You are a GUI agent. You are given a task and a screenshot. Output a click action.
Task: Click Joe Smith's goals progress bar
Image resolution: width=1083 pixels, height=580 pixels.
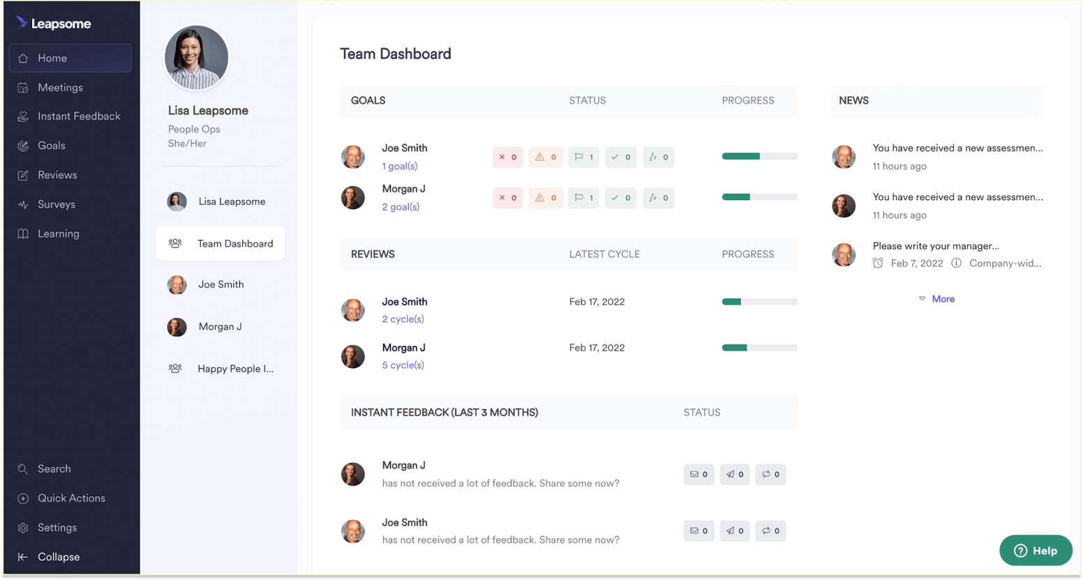click(760, 156)
